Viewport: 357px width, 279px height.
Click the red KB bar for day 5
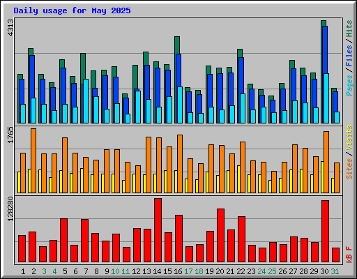64,241
